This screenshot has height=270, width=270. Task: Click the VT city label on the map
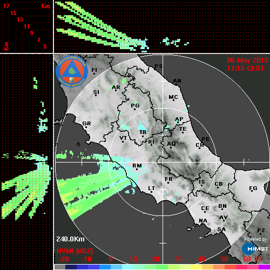tap(123, 138)
